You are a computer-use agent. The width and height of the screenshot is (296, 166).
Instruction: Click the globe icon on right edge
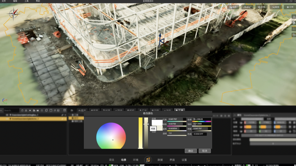point(294,23)
